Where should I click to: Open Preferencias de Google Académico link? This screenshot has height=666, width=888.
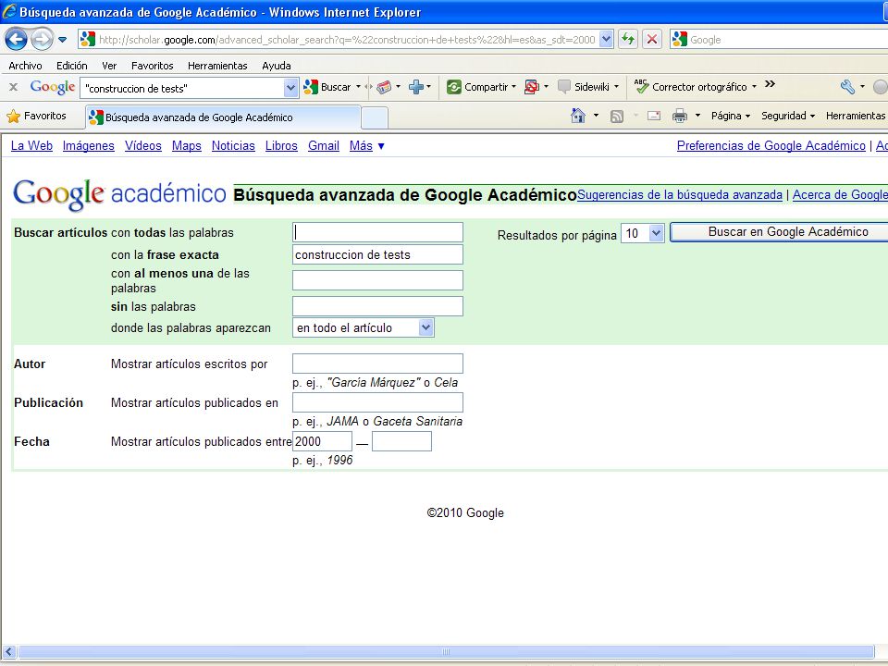(771, 145)
